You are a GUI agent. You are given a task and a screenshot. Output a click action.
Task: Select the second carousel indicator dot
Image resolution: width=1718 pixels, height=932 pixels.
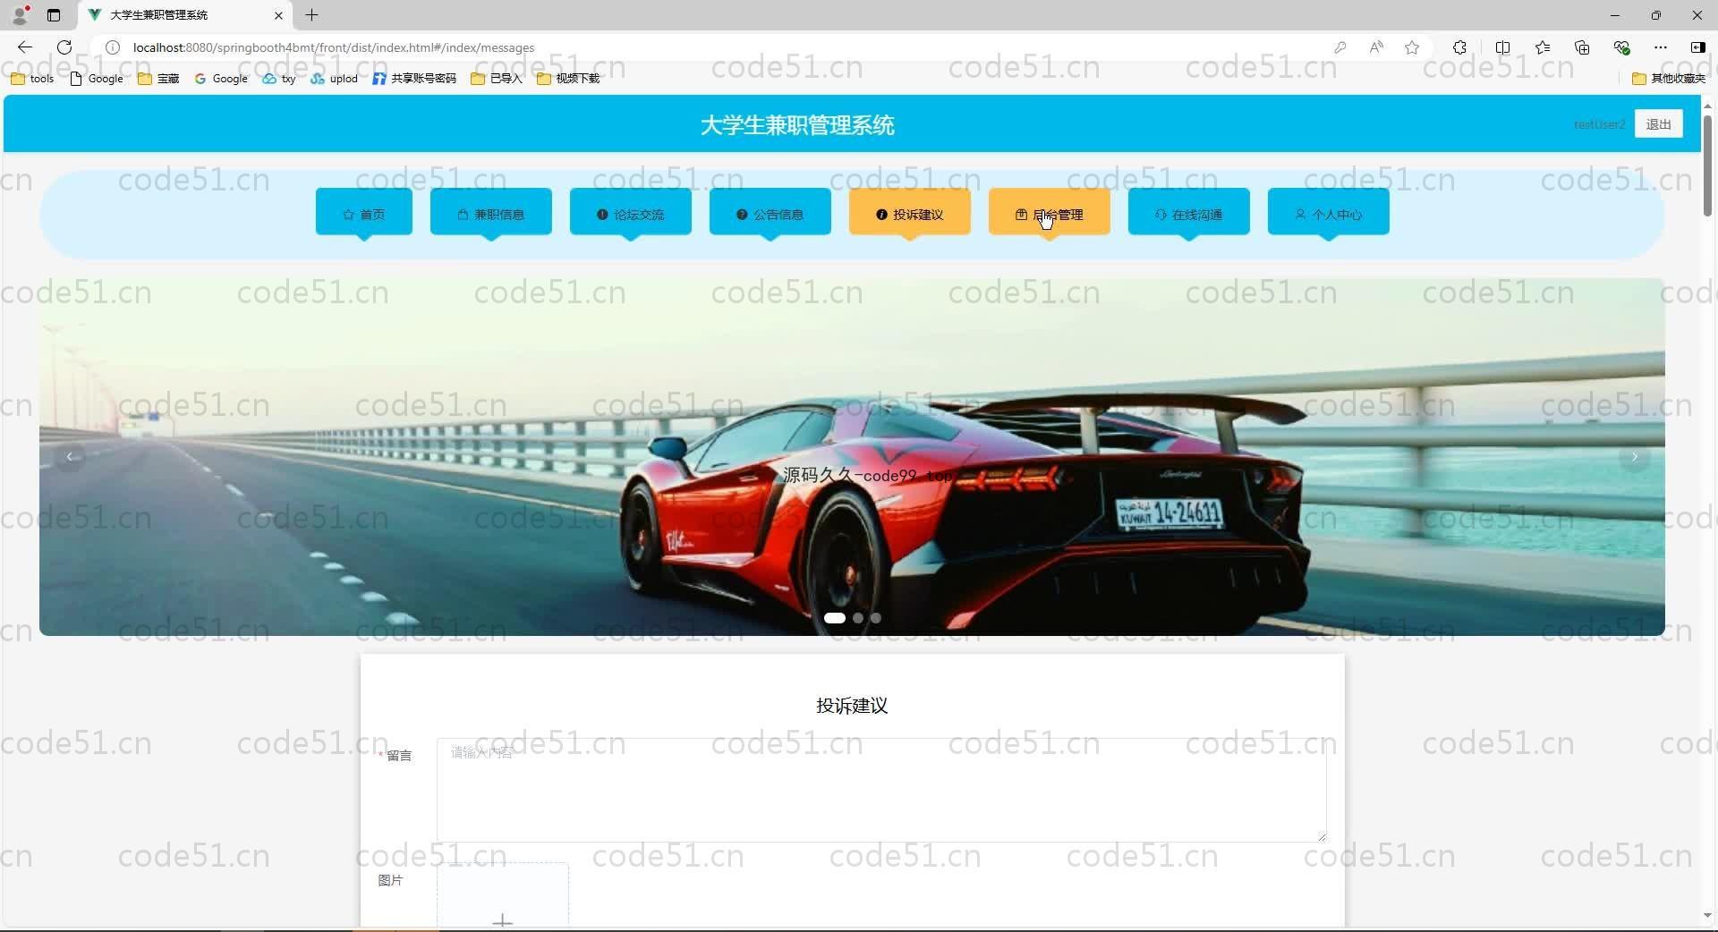pos(858,618)
